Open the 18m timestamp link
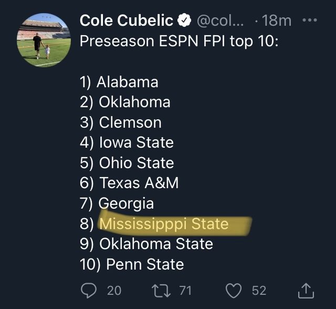 pos(277,21)
